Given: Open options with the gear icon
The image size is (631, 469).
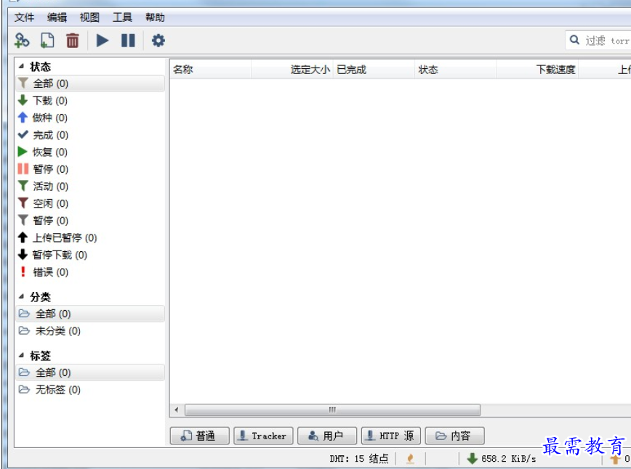Looking at the screenshot, I should 158,41.
